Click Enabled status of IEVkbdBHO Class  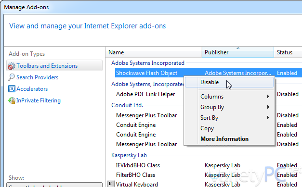point(287,165)
